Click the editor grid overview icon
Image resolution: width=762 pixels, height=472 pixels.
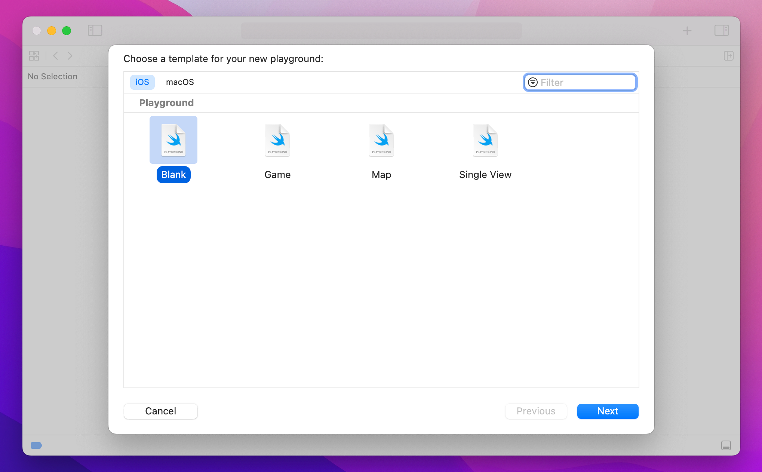[x=34, y=55]
